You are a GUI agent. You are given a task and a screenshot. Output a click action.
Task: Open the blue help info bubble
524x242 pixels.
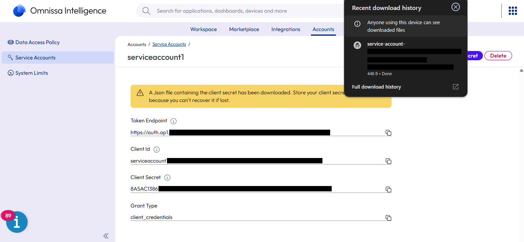(17, 222)
